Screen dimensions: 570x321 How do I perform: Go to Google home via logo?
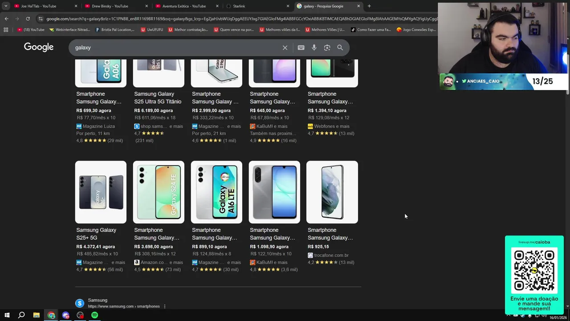(39, 47)
